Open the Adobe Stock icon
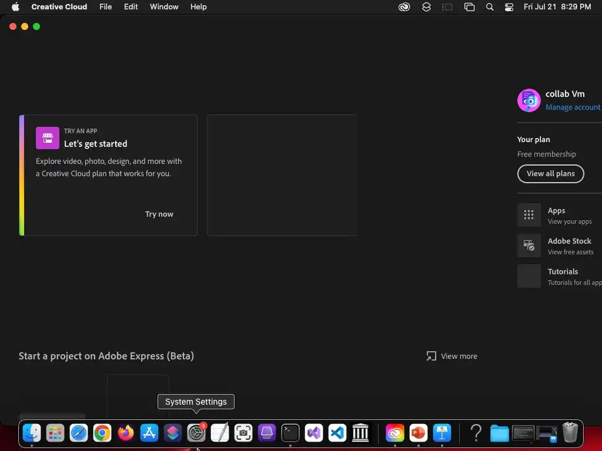Image resolution: width=602 pixels, height=451 pixels. (529, 245)
